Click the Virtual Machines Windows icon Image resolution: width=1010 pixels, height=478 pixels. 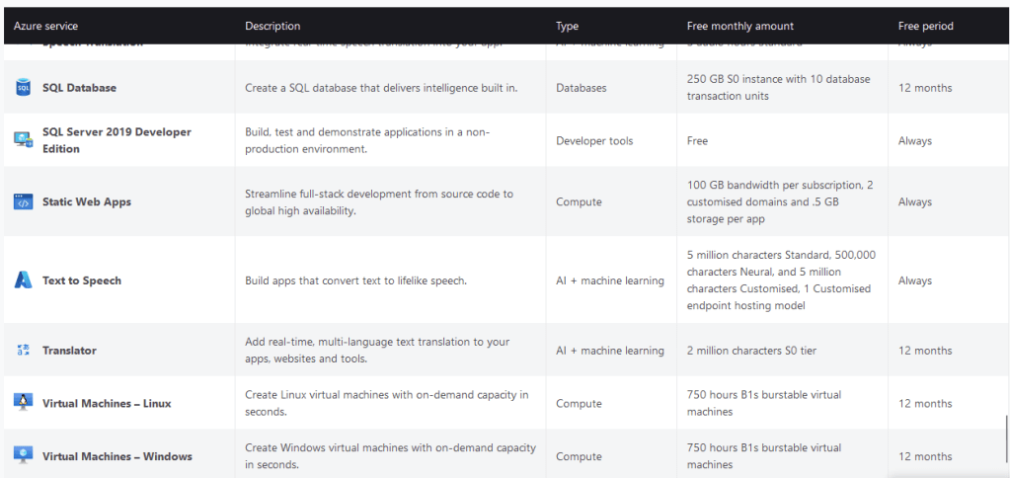(24, 455)
